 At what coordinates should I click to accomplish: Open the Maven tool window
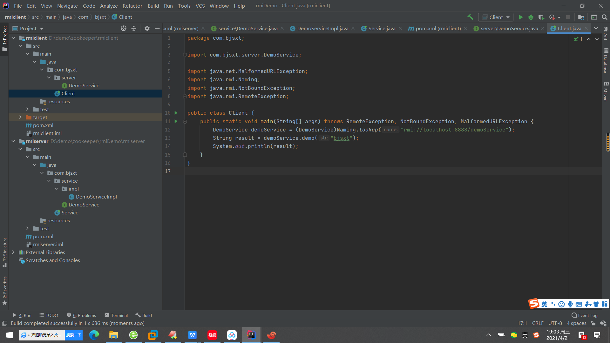click(606, 92)
